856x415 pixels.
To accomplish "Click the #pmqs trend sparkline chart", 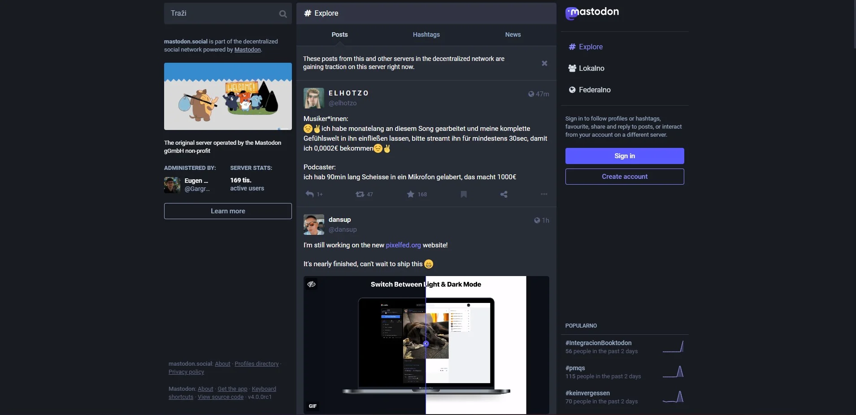I will point(674,372).
